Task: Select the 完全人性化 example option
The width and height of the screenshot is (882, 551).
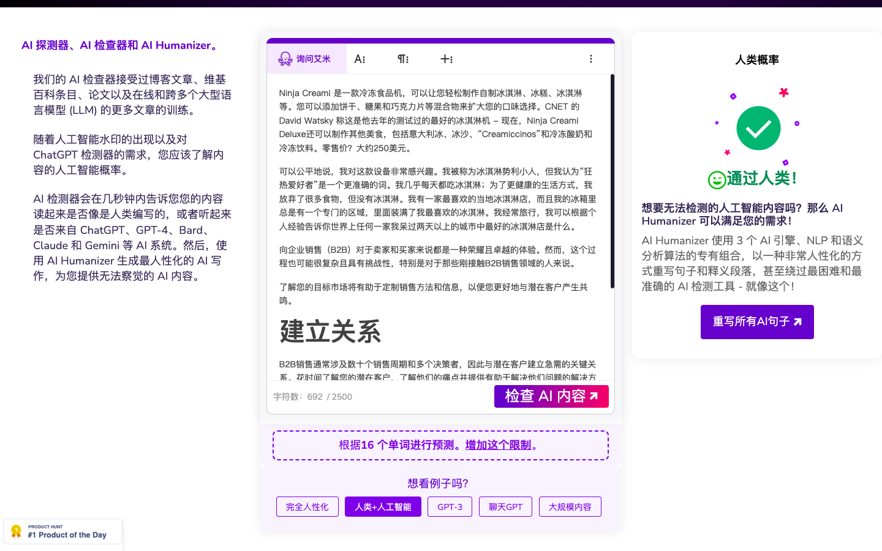Action: [307, 506]
